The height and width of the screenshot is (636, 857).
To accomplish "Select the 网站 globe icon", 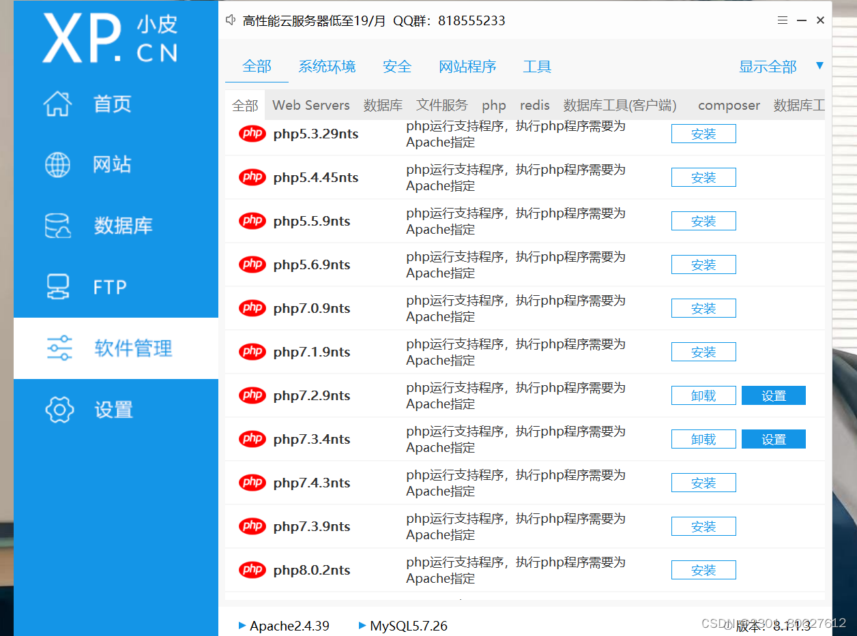I will click(57, 164).
